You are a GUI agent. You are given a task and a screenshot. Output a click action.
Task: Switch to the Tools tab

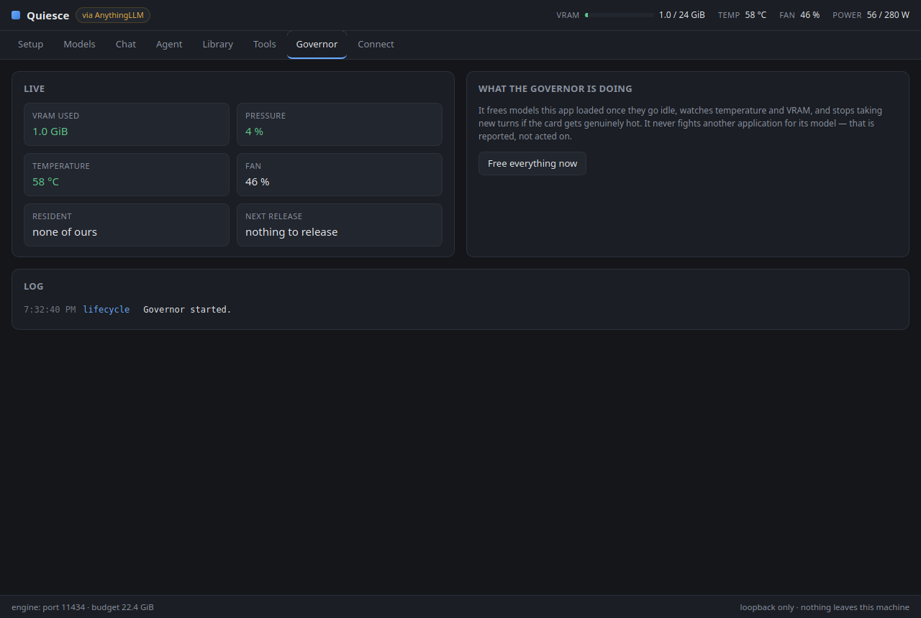click(265, 44)
